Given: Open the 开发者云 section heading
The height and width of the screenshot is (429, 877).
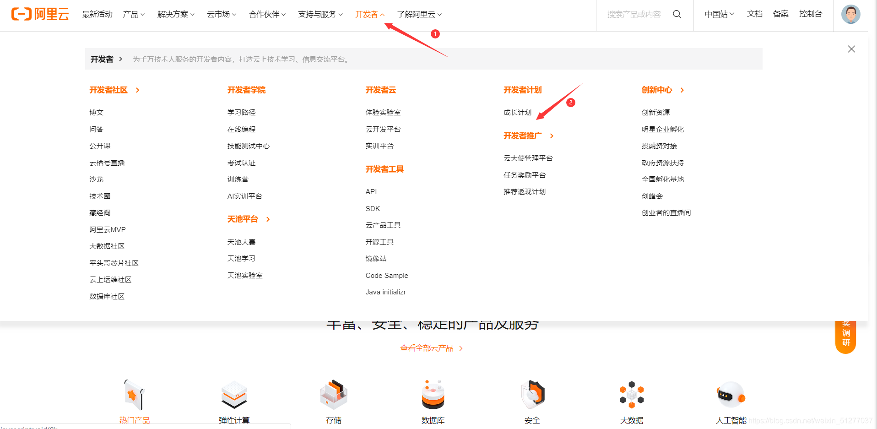Looking at the screenshot, I should (x=381, y=90).
